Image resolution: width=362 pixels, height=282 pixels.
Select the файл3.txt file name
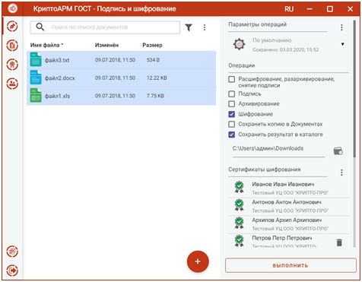tap(57, 60)
